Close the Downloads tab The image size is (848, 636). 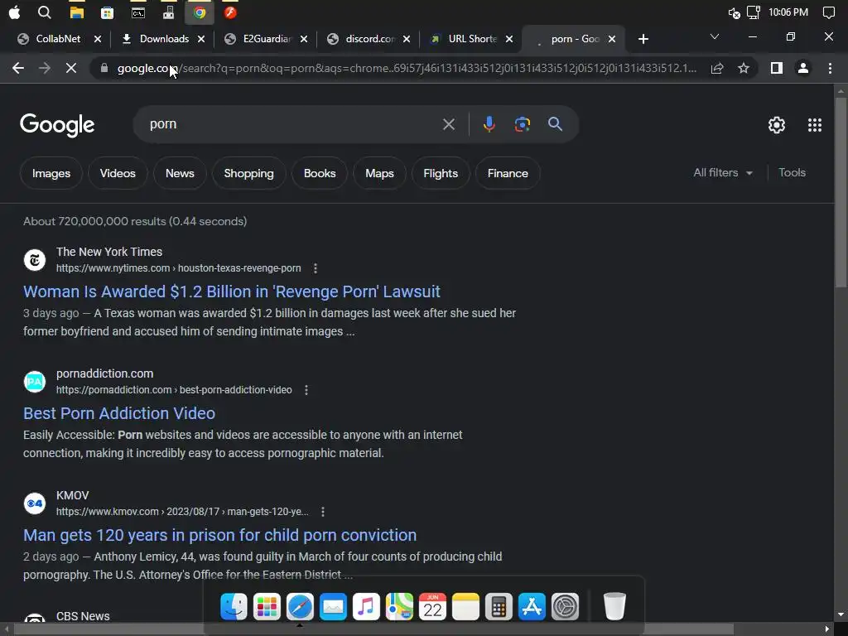click(201, 39)
